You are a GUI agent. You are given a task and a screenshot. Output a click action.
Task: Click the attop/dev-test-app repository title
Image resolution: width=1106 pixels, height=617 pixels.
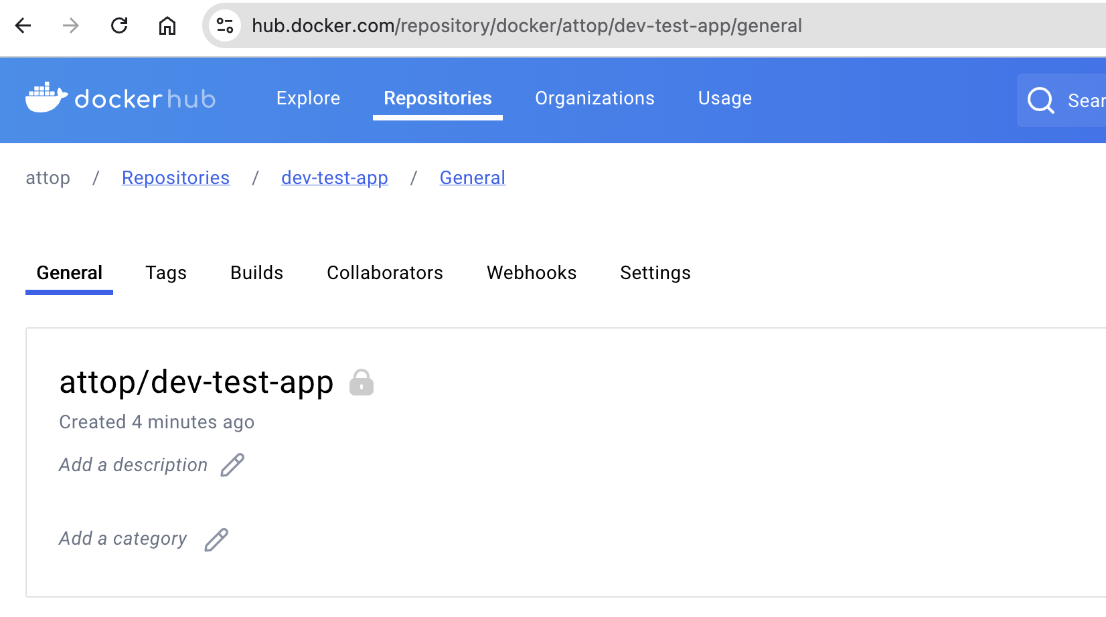click(x=196, y=383)
